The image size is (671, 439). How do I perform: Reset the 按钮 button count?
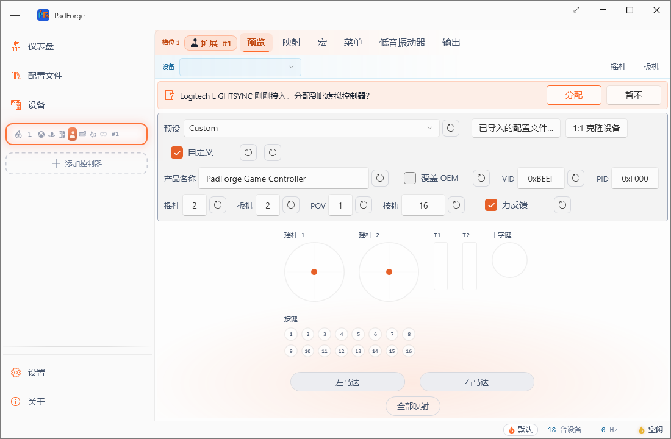click(456, 205)
